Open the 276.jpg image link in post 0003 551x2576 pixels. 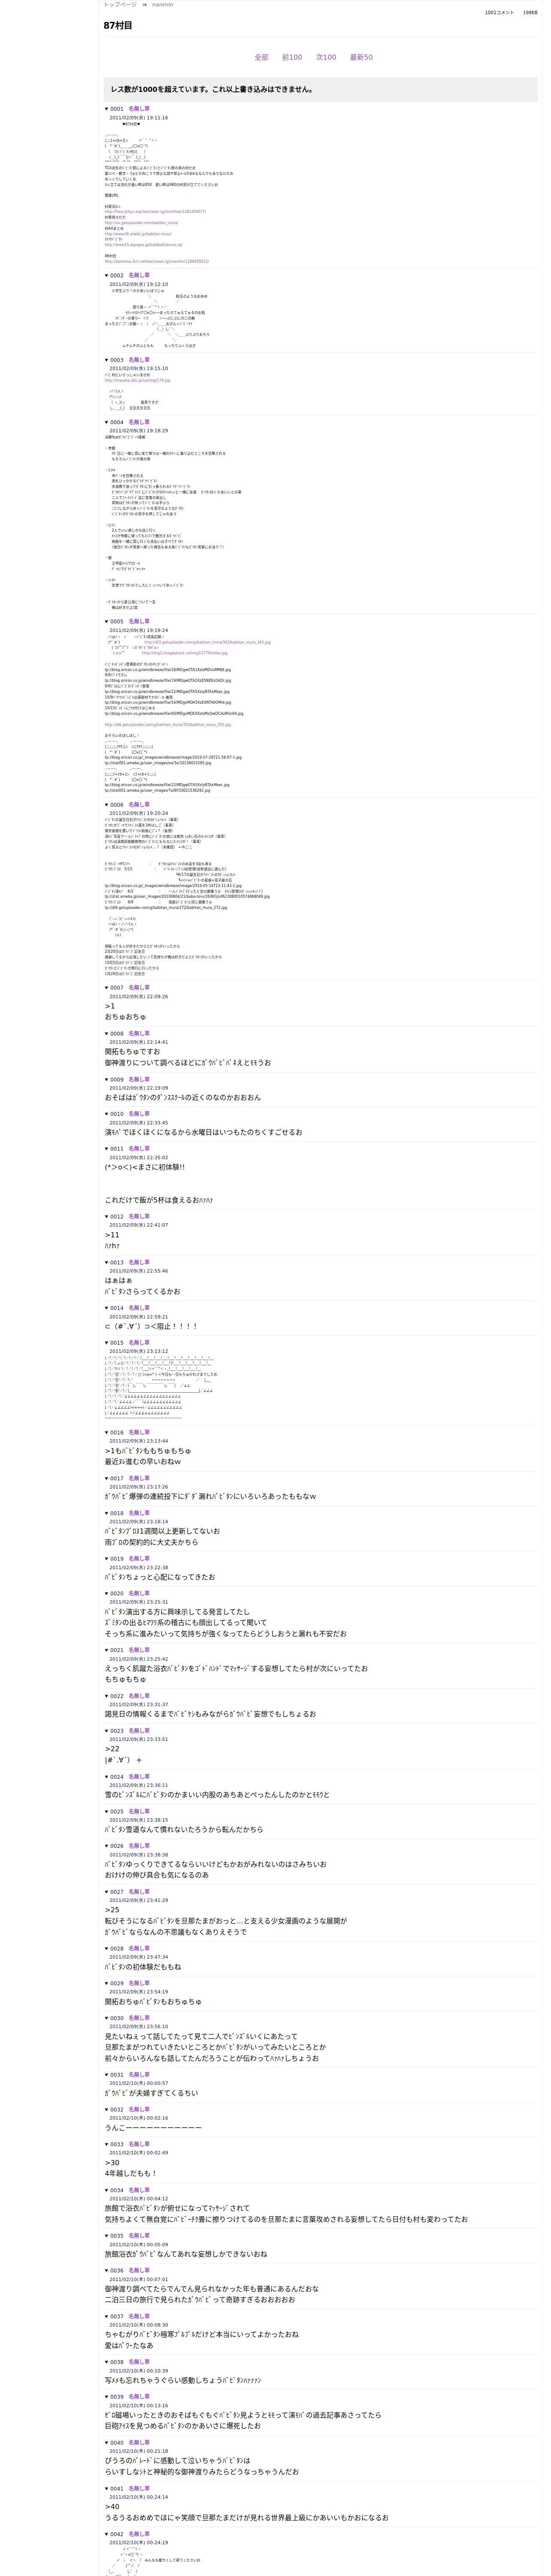137,380
